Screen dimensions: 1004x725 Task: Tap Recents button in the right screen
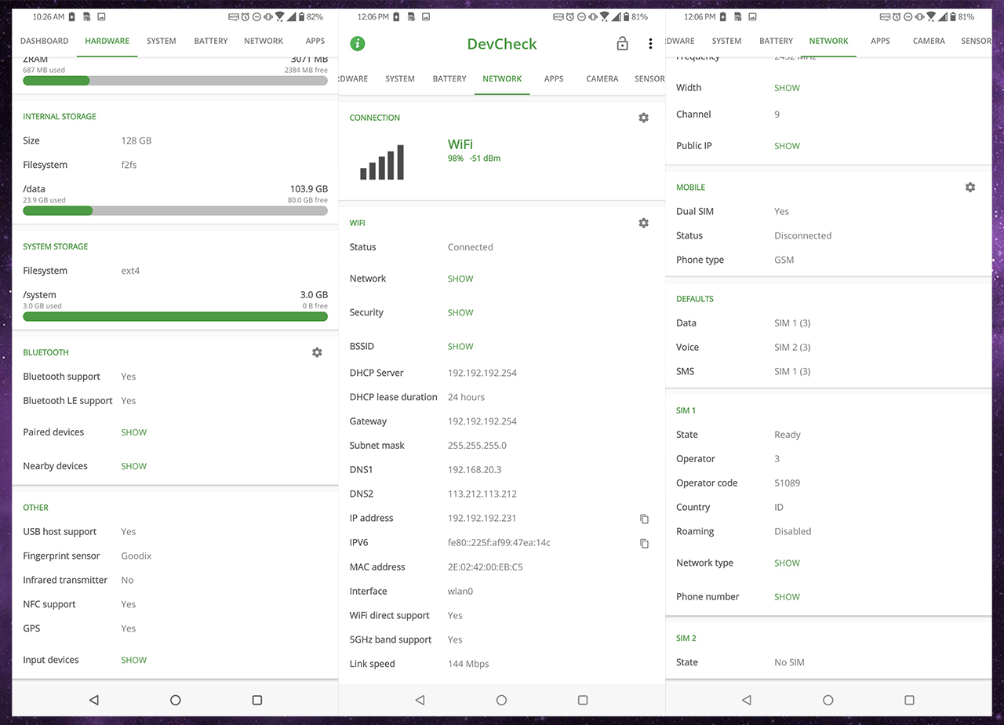[x=910, y=700]
